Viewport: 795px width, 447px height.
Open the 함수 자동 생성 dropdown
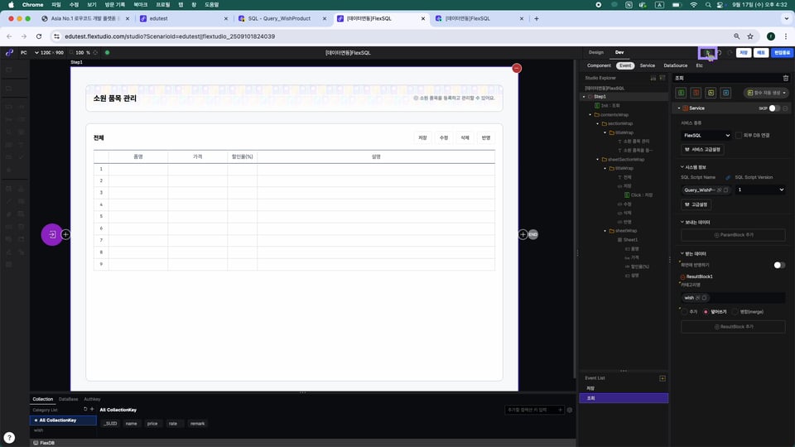click(x=766, y=93)
